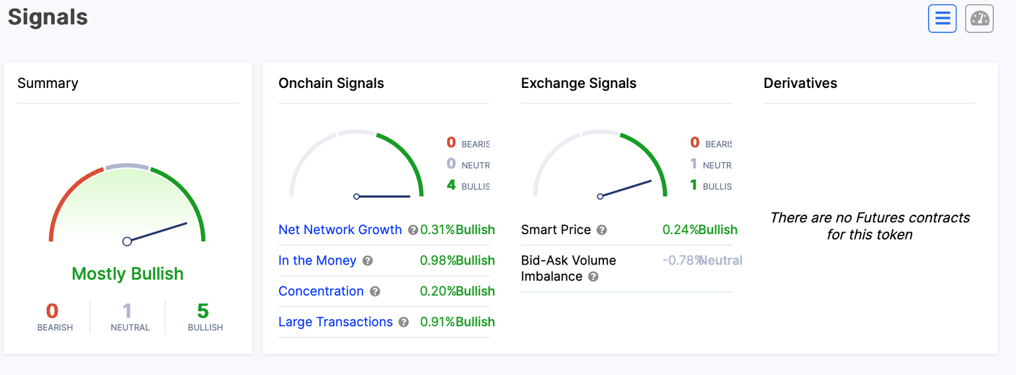The image size is (1016, 375).
Task: Open the Large Transactions link
Action: [x=335, y=322]
